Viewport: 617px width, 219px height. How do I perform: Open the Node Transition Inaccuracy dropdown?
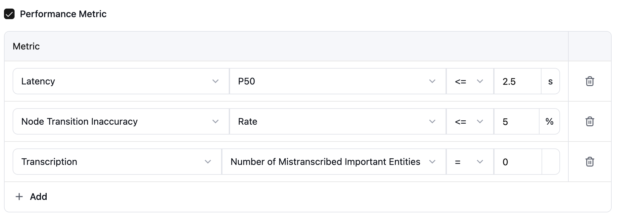coord(121,121)
